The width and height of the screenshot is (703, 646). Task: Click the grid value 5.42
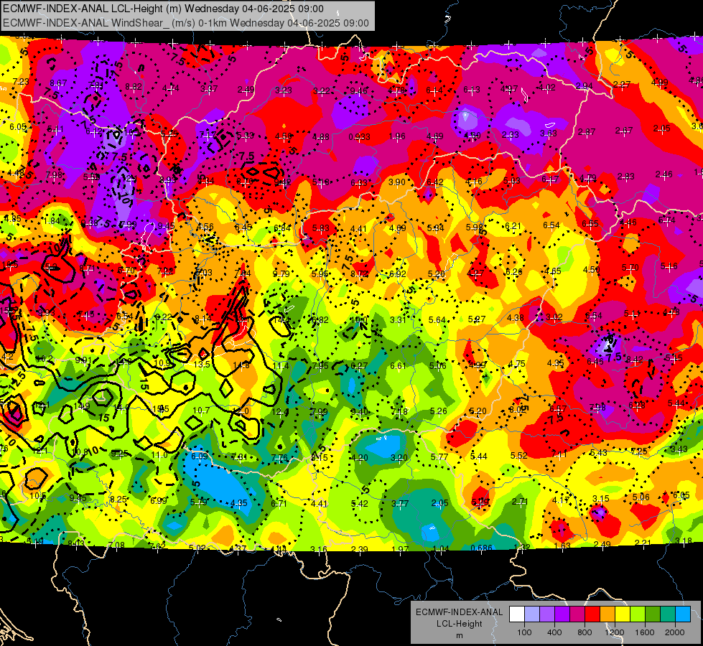coord(360,503)
